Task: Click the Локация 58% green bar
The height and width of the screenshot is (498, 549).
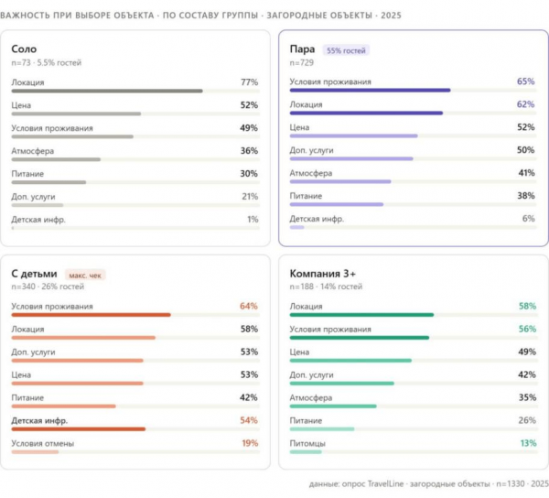Action: pyautogui.click(x=361, y=315)
